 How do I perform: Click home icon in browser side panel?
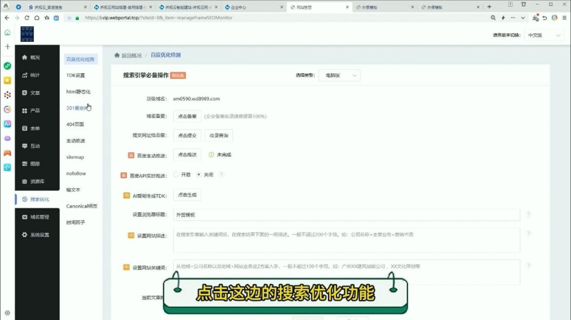pos(7,32)
